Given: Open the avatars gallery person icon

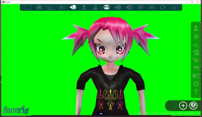Looking at the screenshot, I should [x=196, y=28].
